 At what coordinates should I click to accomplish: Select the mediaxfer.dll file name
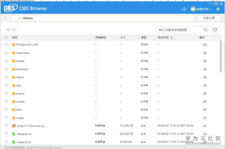click(24, 134)
